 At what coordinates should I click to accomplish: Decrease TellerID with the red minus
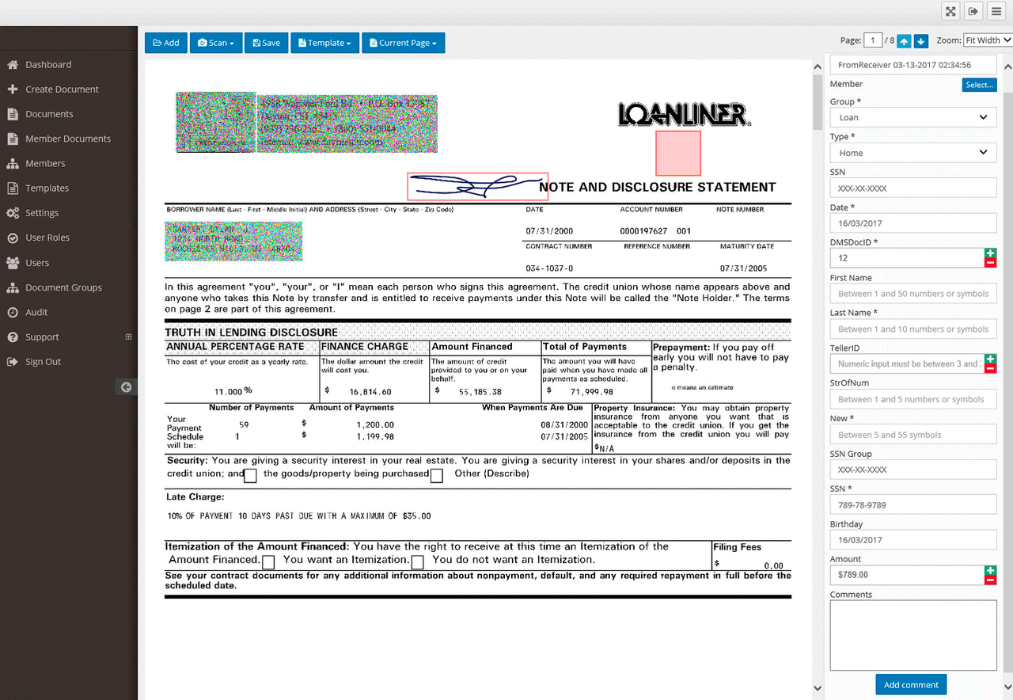990,369
